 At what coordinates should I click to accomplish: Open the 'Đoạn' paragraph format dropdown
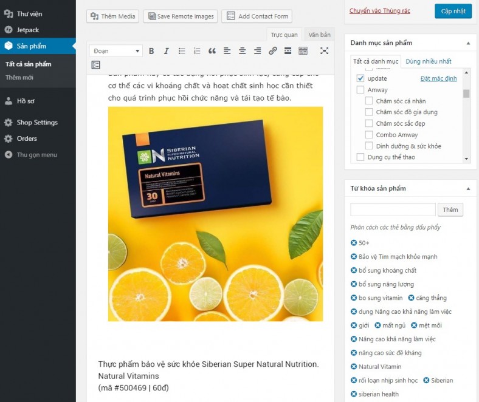pos(117,51)
